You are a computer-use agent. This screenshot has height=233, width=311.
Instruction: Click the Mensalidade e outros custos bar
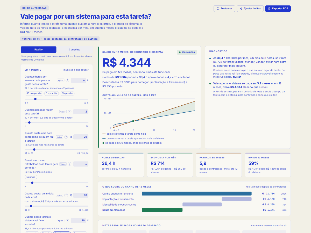[202, 205]
